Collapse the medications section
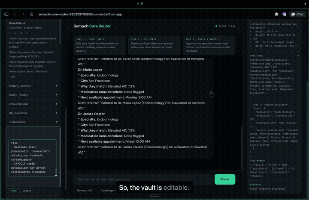 pos(33,122)
